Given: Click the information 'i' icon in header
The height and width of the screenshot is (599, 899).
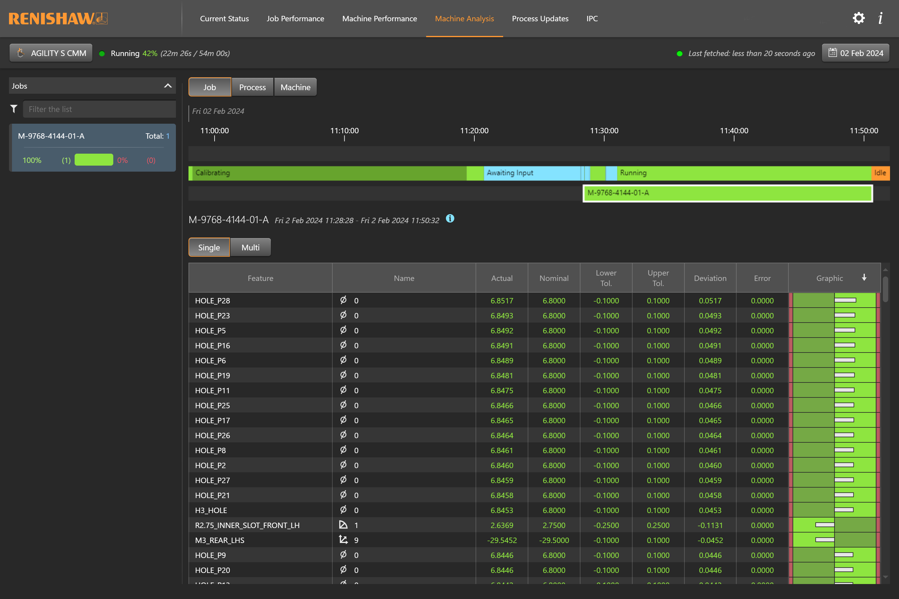Looking at the screenshot, I should 880,18.
